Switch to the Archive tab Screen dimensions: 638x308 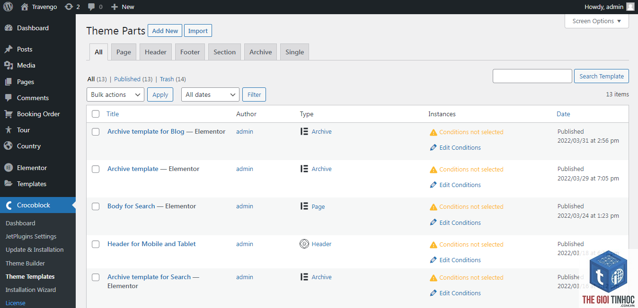coord(261,52)
